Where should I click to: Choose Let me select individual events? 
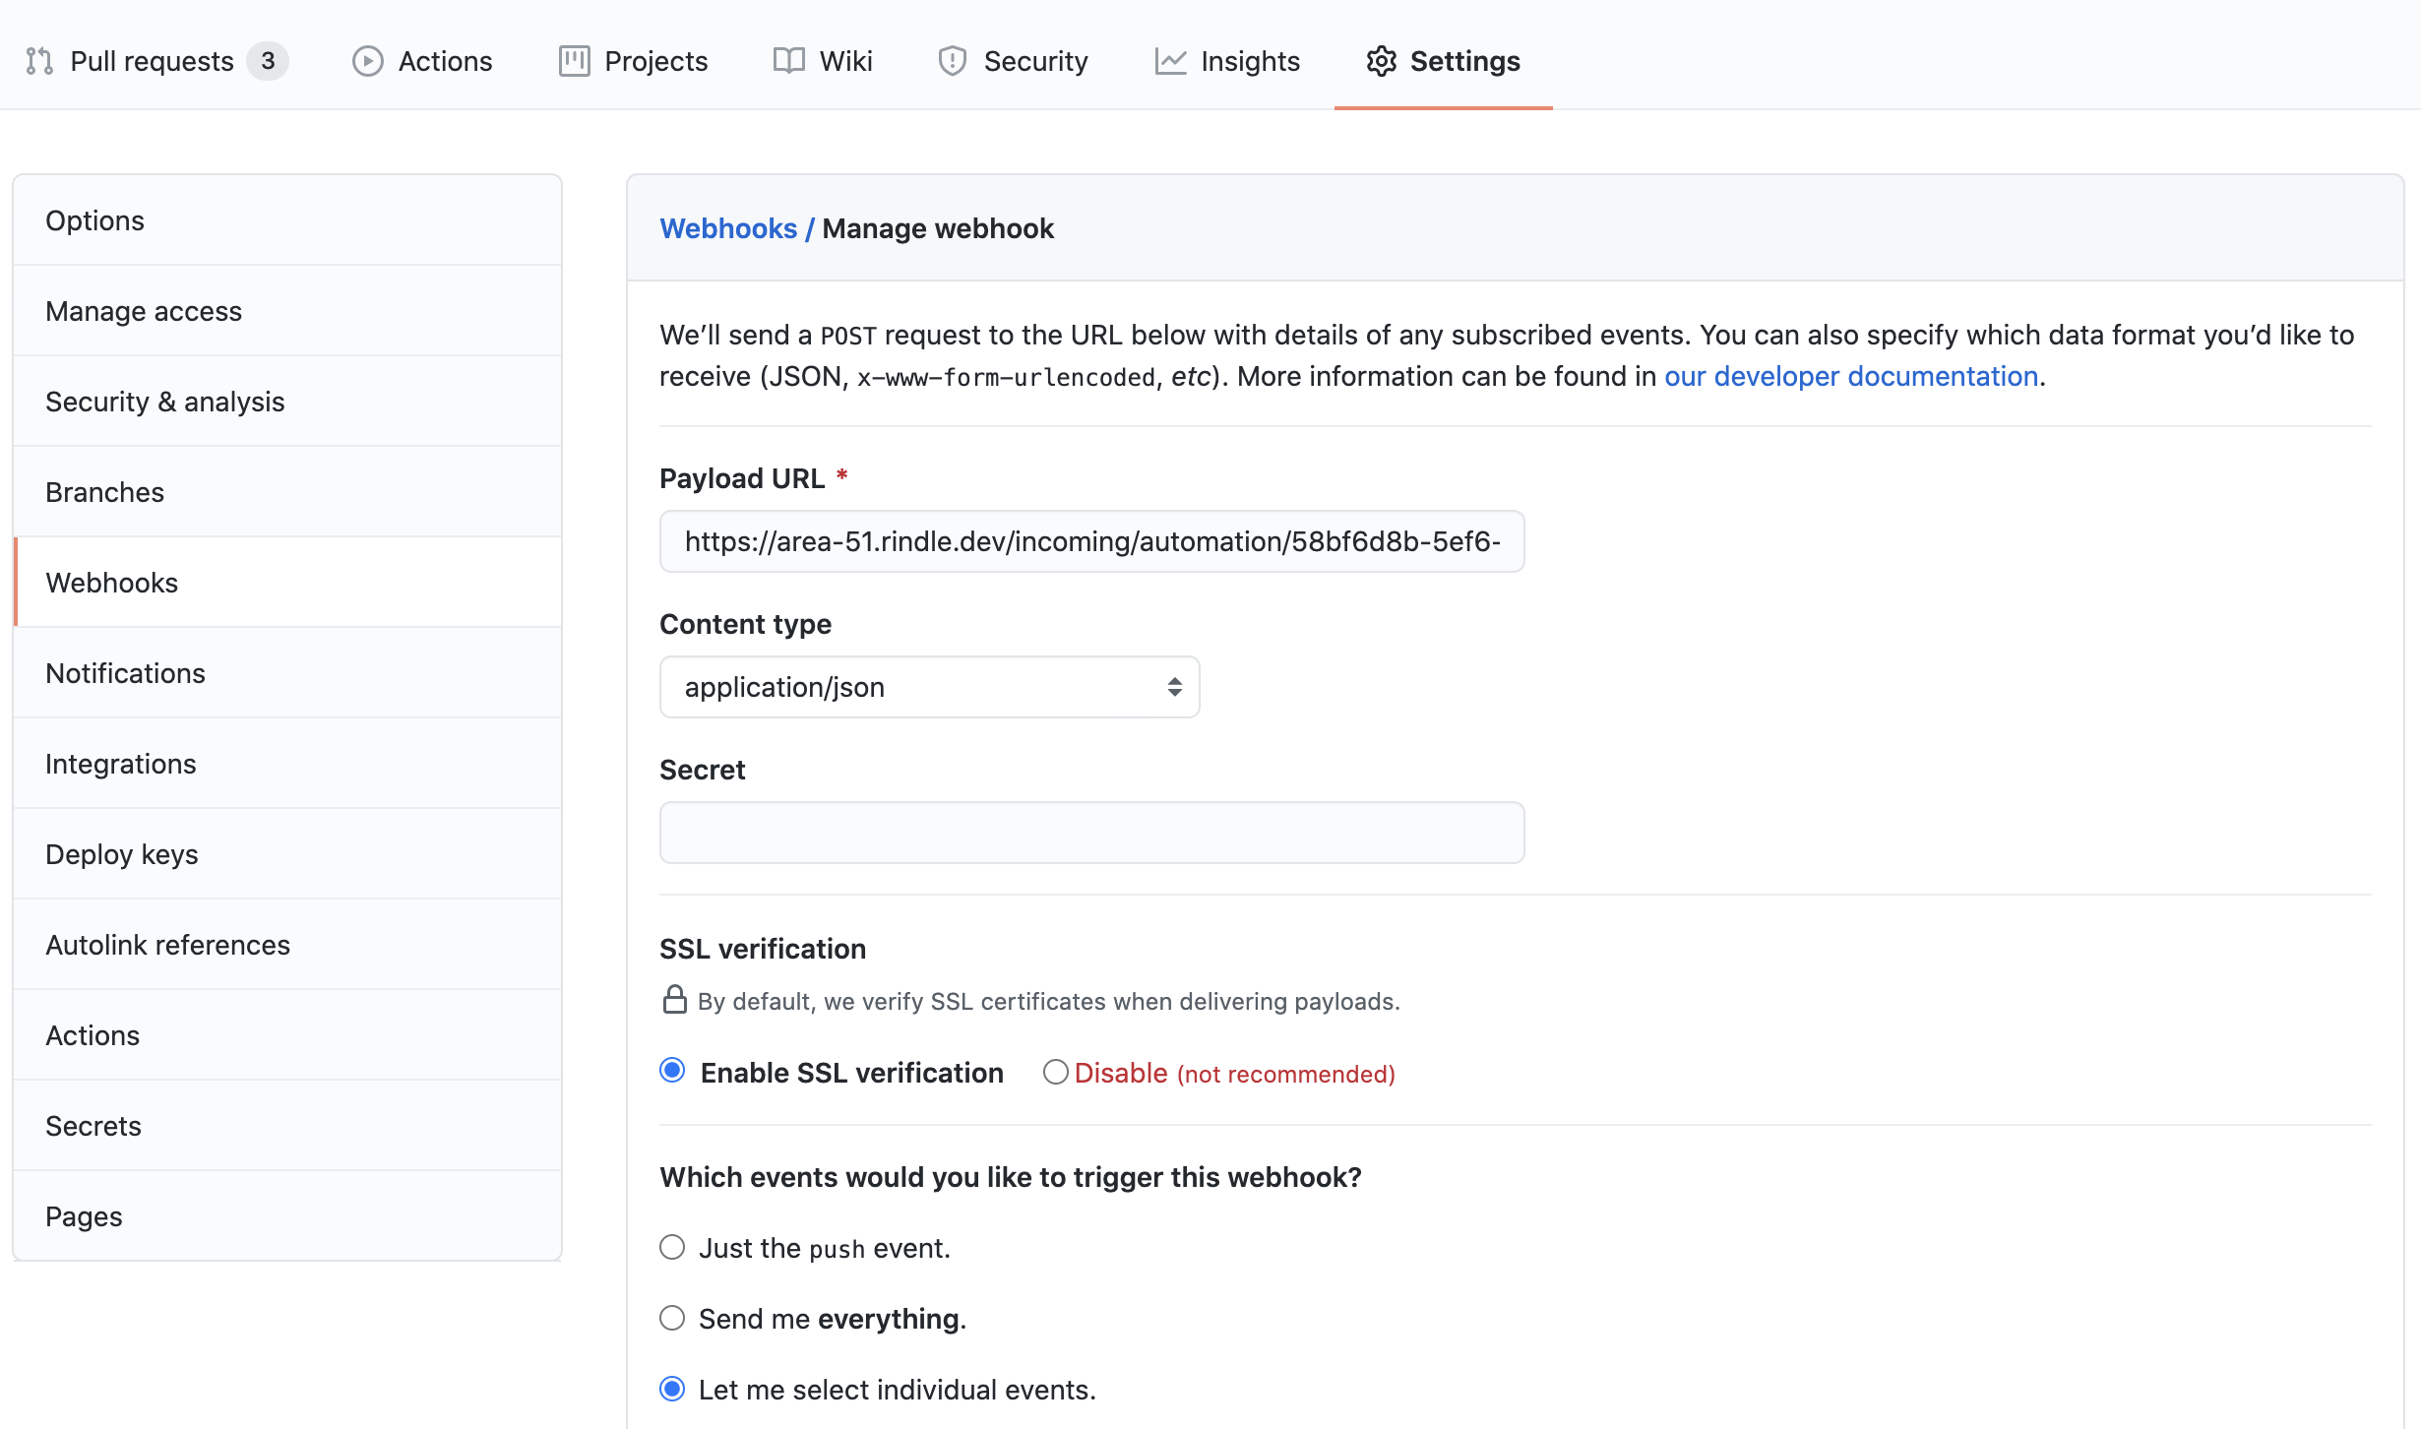point(672,1390)
